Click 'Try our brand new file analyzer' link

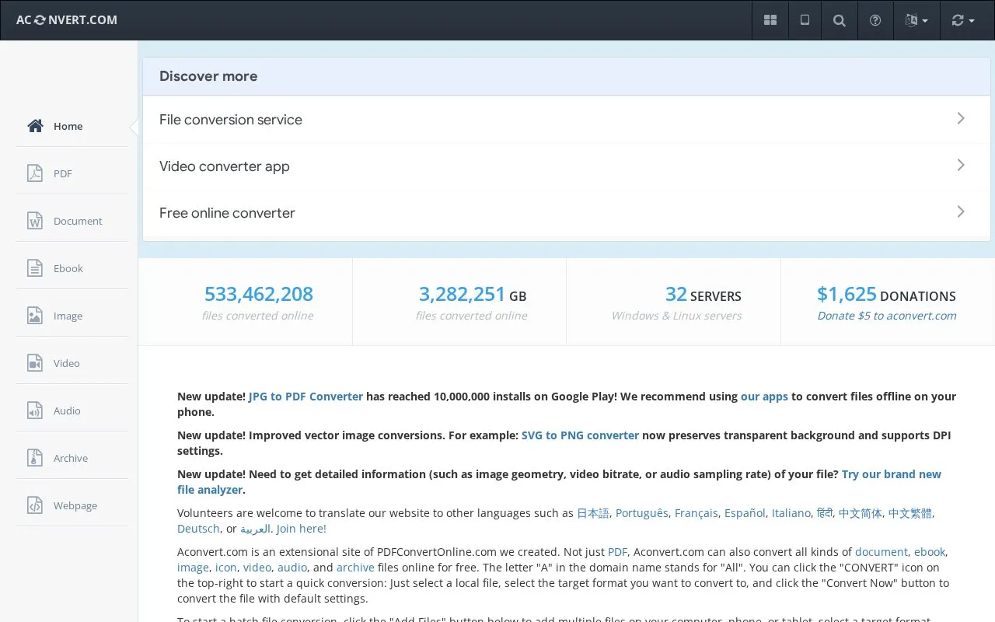pos(559,482)
